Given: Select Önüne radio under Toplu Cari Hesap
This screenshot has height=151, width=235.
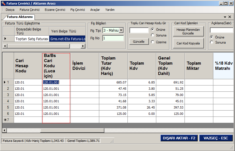Looking at the screenshot, I should [x=153, y=29].
